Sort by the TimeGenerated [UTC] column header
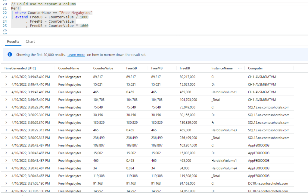The image size is (308, 196). [x=20, y=68]
